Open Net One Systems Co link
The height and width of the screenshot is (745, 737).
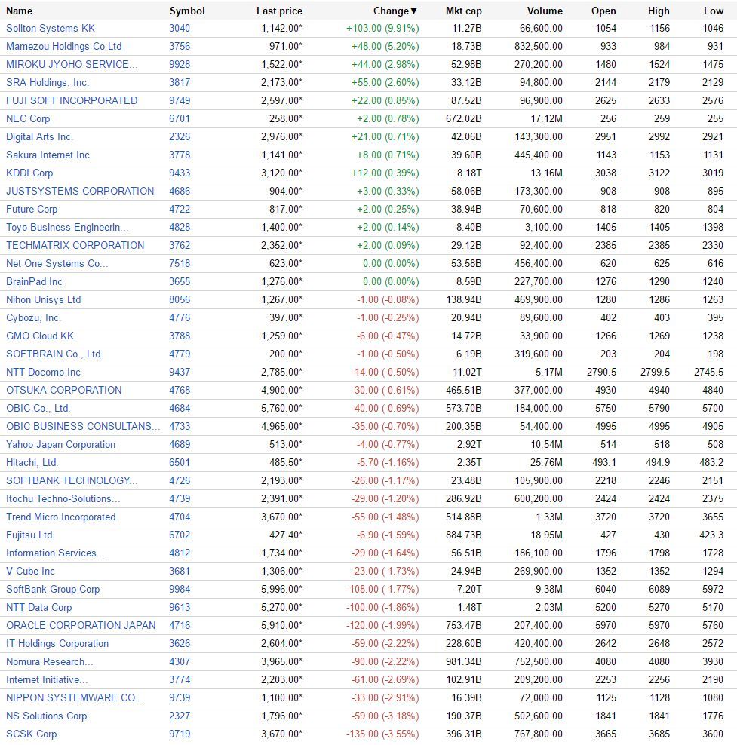tap(57, 264)
